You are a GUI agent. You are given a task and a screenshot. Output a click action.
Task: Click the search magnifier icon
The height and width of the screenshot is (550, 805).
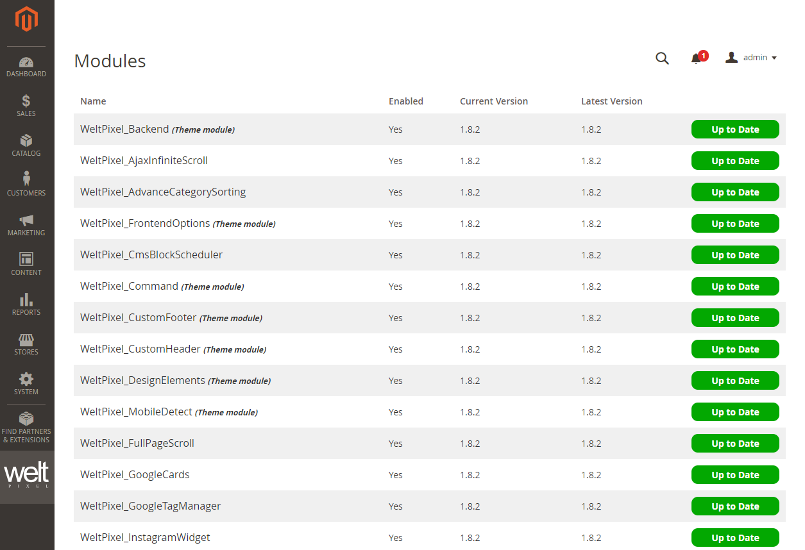click(x=662, y=58)
